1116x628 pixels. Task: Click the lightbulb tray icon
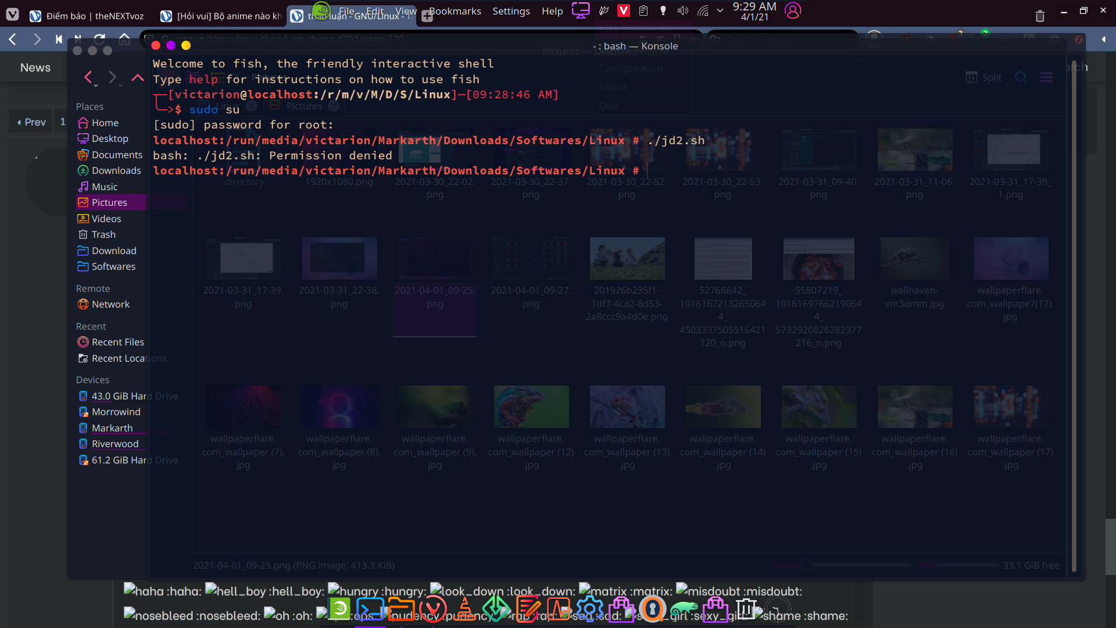pos(663,10)
